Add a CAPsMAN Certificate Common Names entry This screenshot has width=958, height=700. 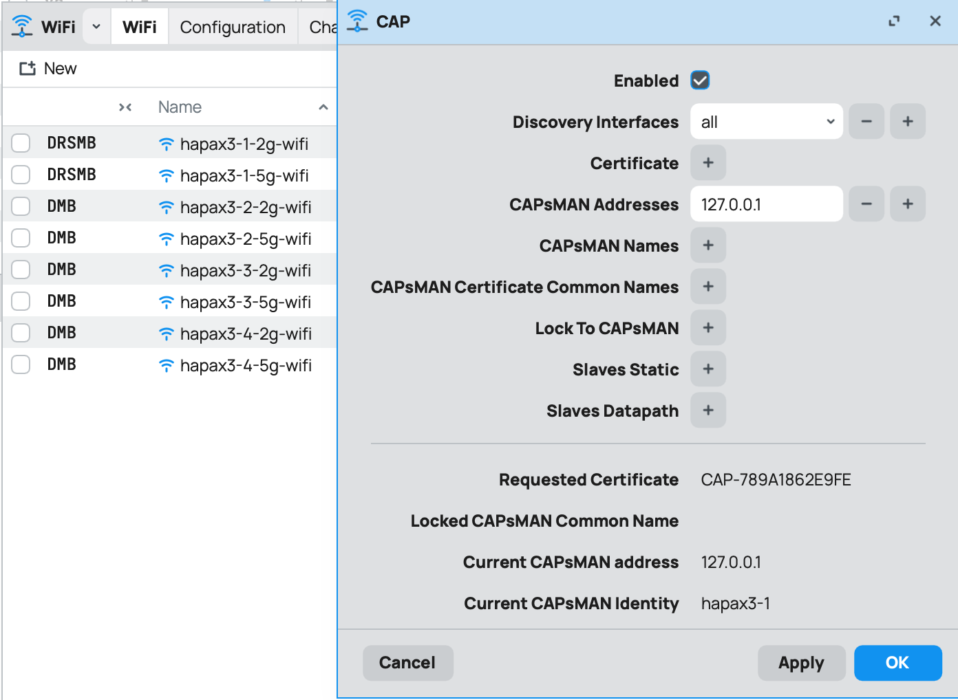(x=707, y=287)
